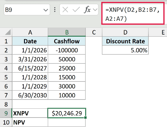Select column D header
The image size is (167, 127).
tap(125, 32)
